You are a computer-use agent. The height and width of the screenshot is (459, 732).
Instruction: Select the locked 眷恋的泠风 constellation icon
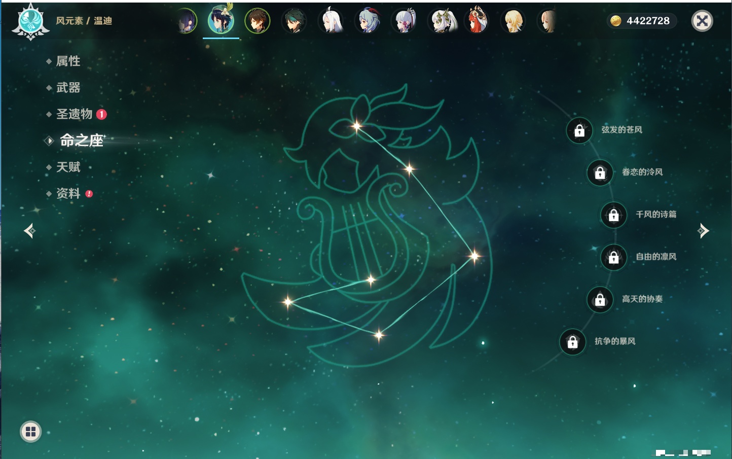600,173
